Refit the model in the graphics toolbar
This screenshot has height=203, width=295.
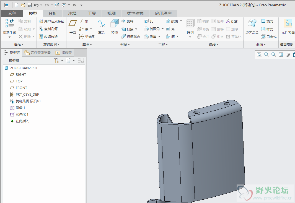259,55
